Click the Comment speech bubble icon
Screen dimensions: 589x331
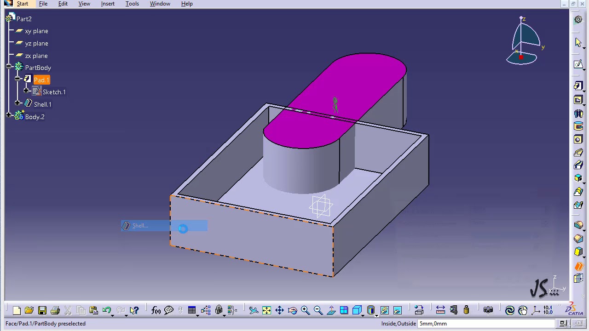(x=169, y=311)
